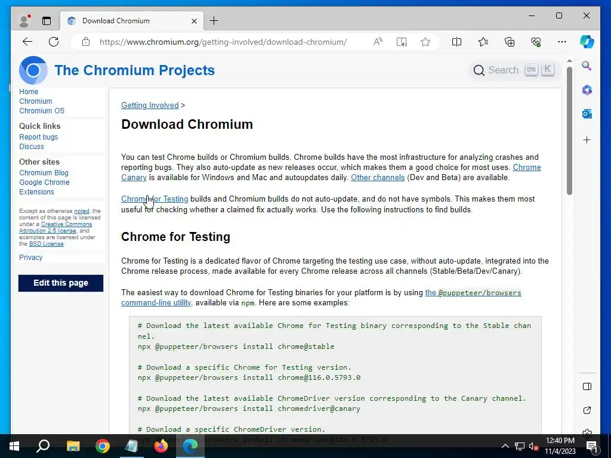Open the Windows Start menu
This screenshot has height=458, width=611.
pyautogui.click(x=14, y=446)
